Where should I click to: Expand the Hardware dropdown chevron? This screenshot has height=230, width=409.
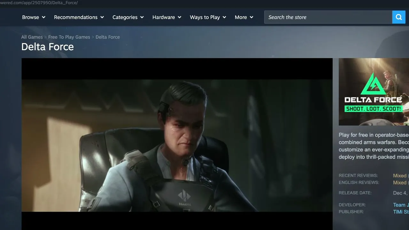[179, 17]
